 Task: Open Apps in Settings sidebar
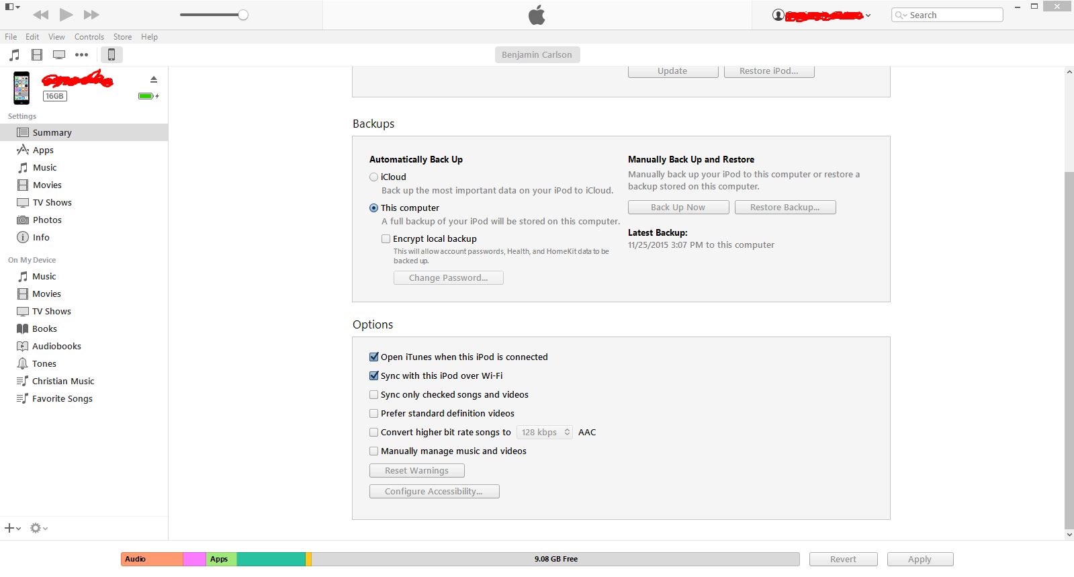(84, 150)
